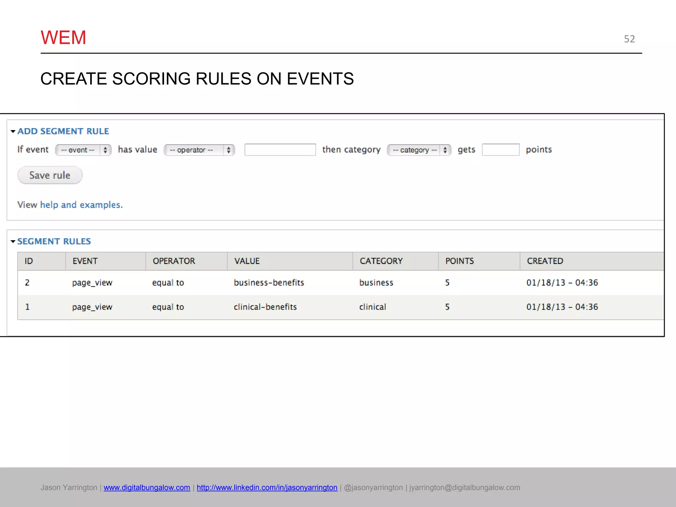Screen dimensions: 676x507
Task: Select the clinical category cell
Action: [372, 307]
